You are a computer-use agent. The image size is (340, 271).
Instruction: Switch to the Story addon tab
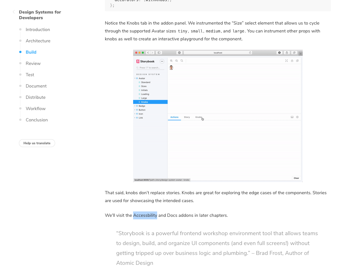[x=187, y=117]
